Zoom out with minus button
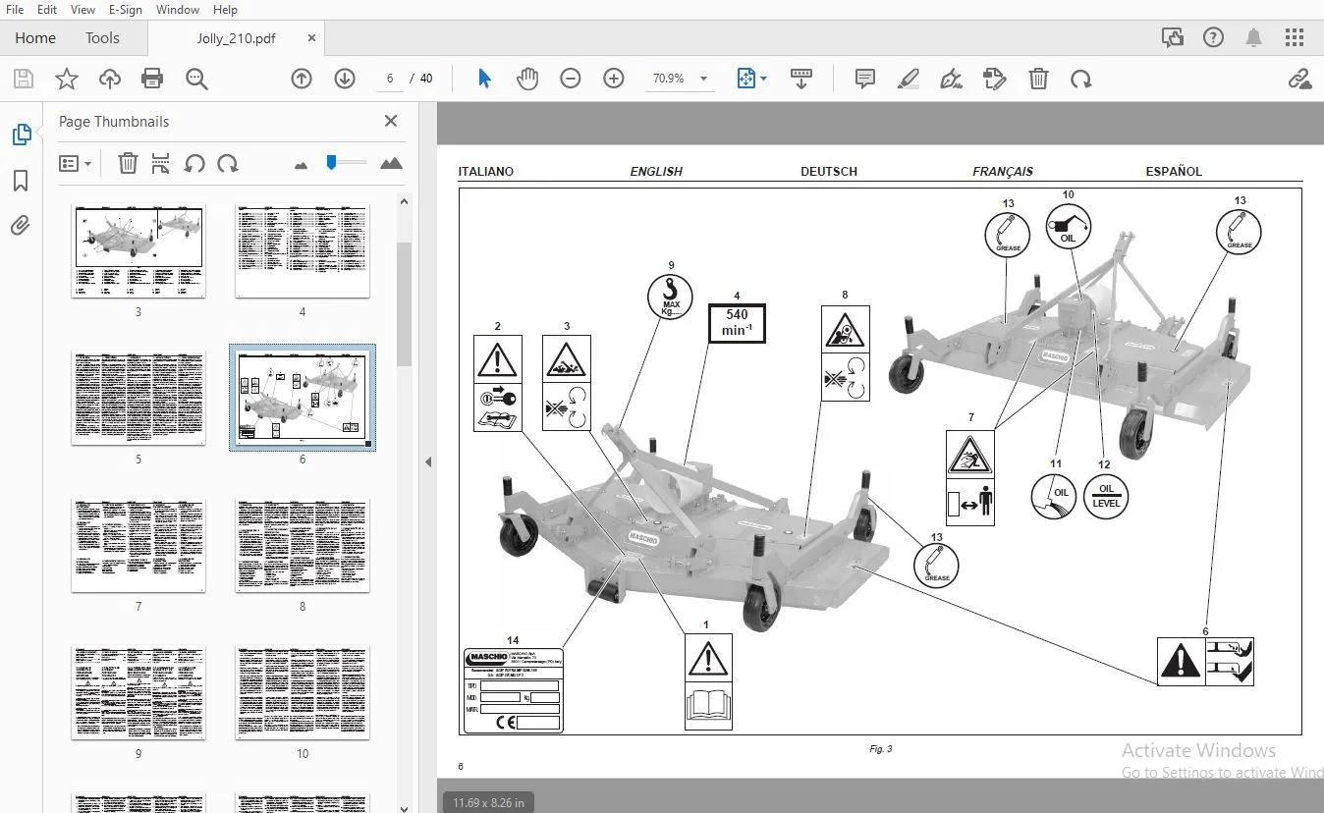Screen dimensions: 1324x813 [571, 79]
